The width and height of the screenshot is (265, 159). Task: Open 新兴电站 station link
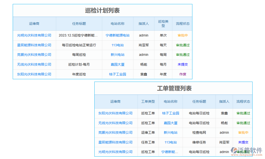coord(117,55)
